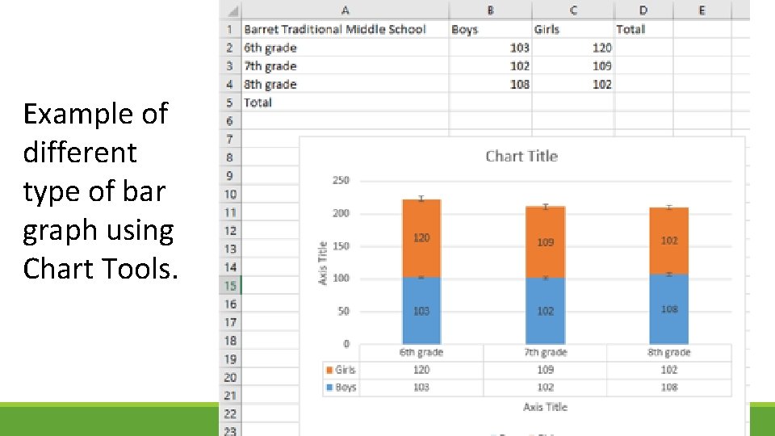Select row 1 header
The width and height of the screenshot is (775, 436).
pos(230,29)
